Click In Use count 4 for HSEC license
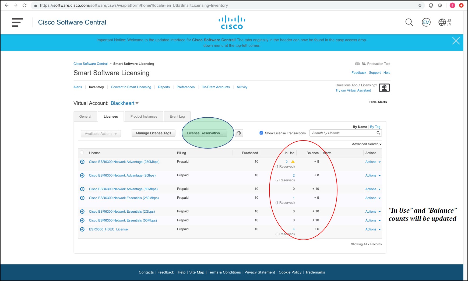Screen dimensions: 468x281 tap(294, 229)
